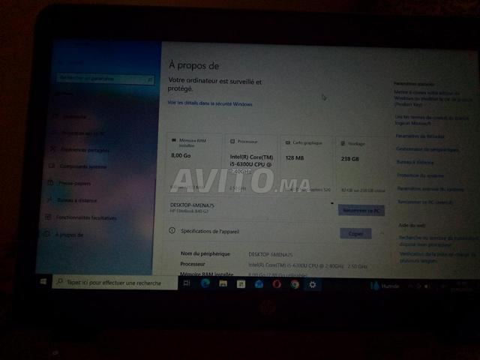
Task: Click the À propos de info icon
Action: point(46,235)
